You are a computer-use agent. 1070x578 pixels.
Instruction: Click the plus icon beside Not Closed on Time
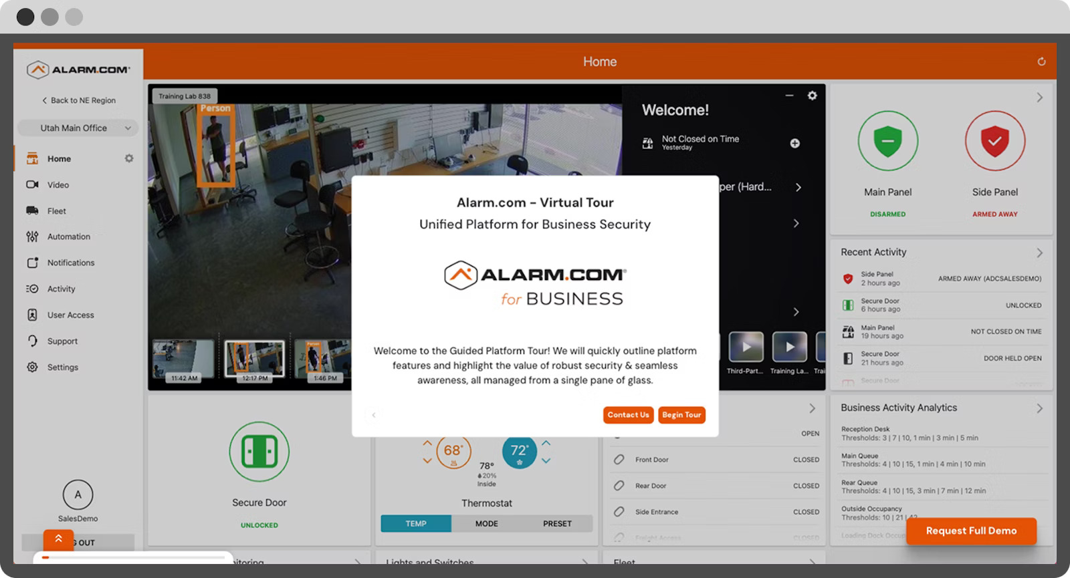[794, 143]
